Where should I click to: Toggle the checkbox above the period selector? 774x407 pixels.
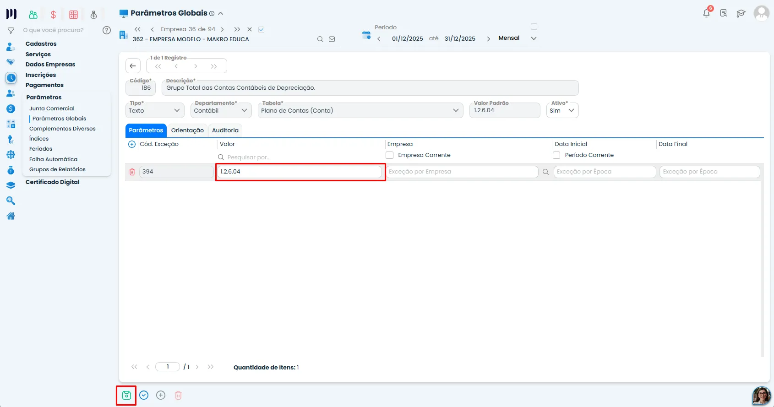534,27
